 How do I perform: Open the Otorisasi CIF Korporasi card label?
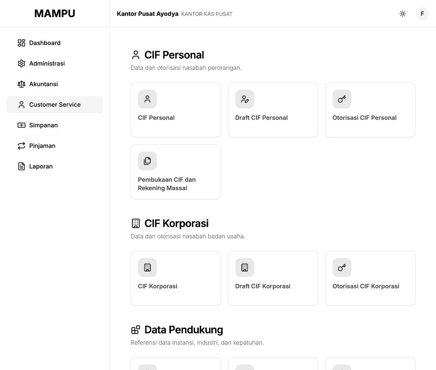(x=366, y=286)
